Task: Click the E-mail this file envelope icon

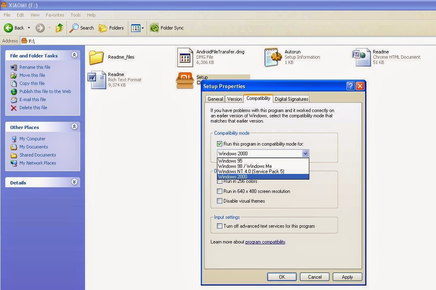Action: [14, 100]
